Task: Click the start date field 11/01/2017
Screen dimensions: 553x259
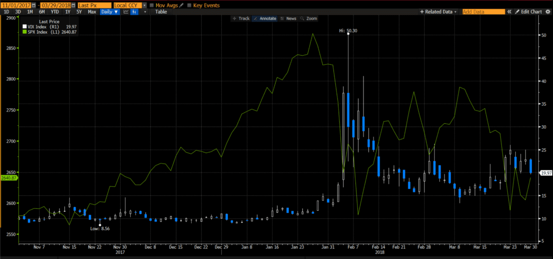Action: (16, 6)
